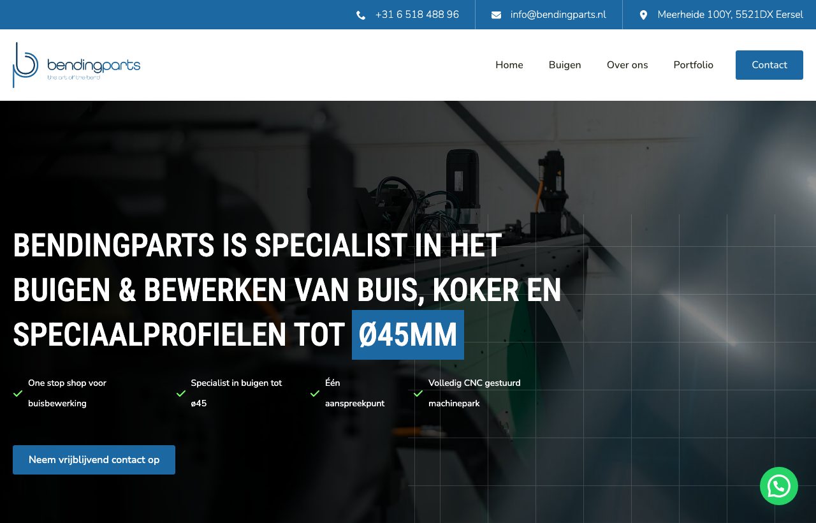This screenshot has height=523, width=816.
Task: Click checkmark beside Volledig CNC gestuurd
Action: [x=418, y=394]
